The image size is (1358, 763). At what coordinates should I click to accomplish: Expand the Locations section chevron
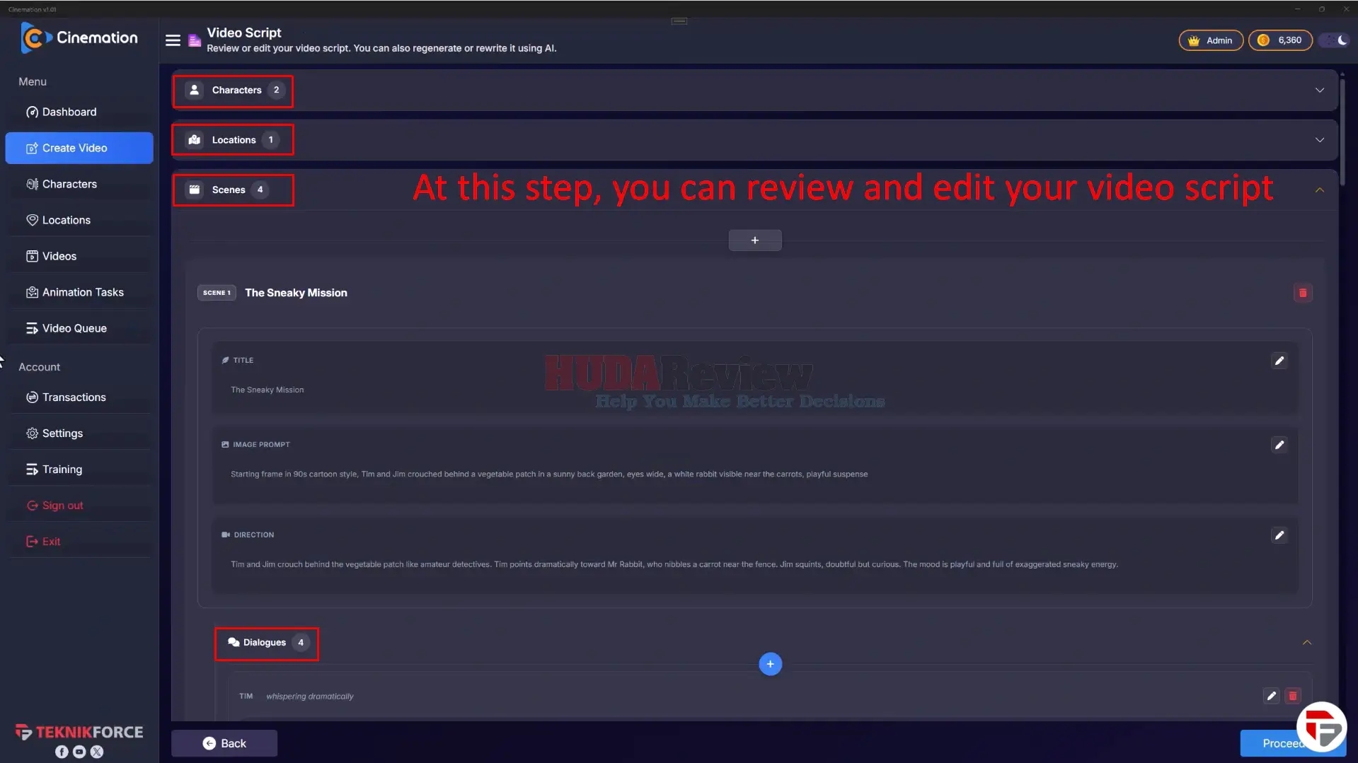[x=1319, y=140]
